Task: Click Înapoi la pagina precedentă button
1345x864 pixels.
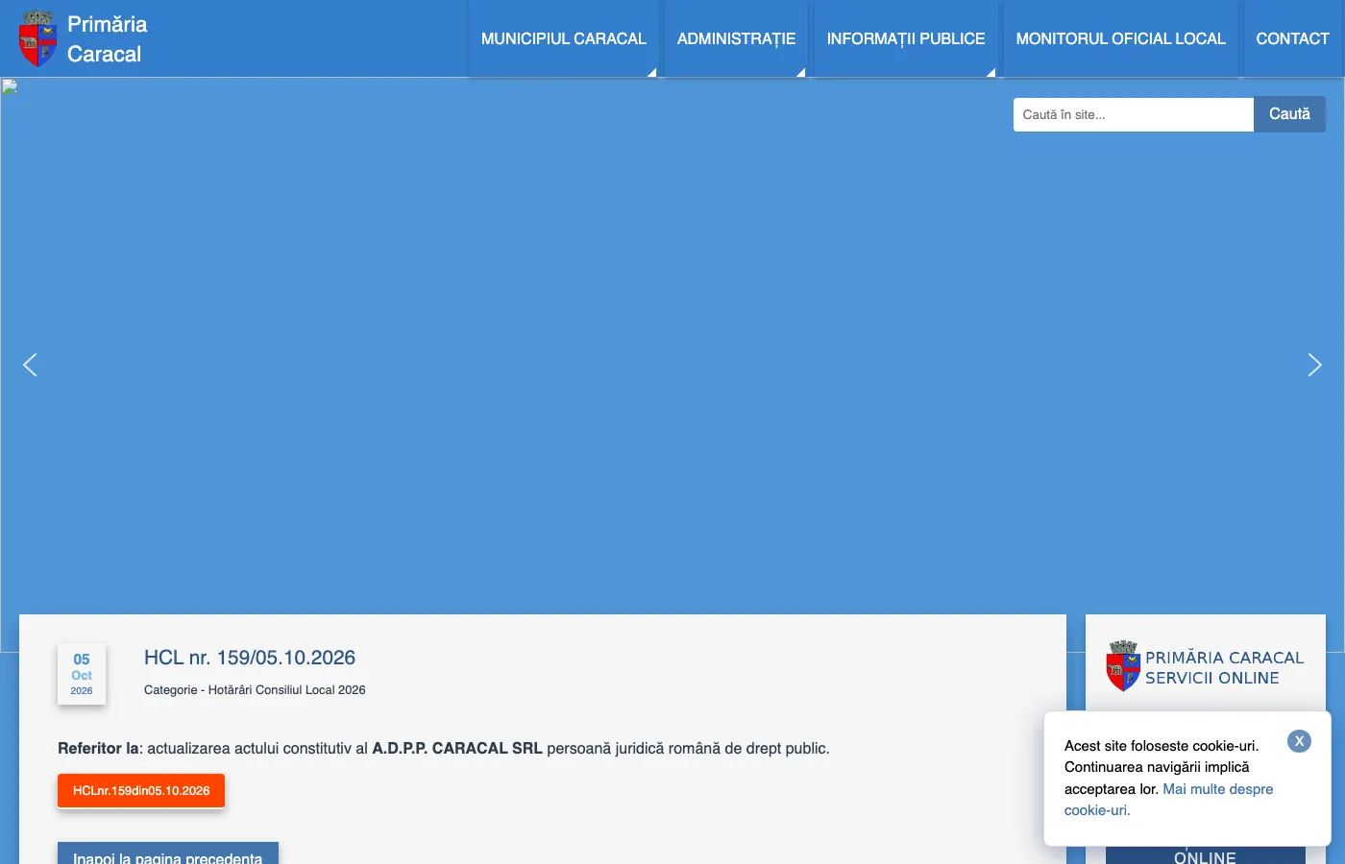Action: pyautogui.click(x=168, y=854)
